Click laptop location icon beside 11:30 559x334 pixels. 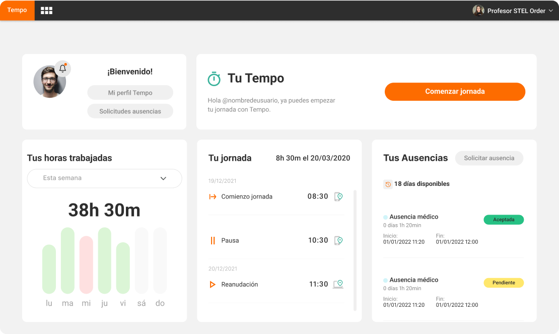coord(338,285)
